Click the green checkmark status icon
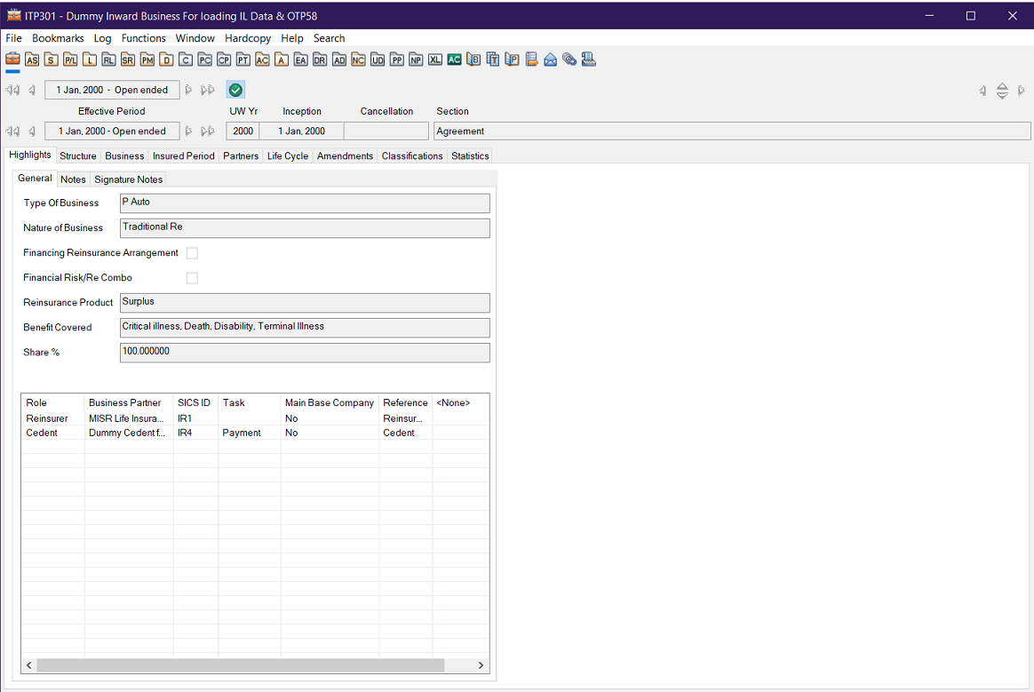The width and height of the screenshot is (1034, 692). coord(235,90)
